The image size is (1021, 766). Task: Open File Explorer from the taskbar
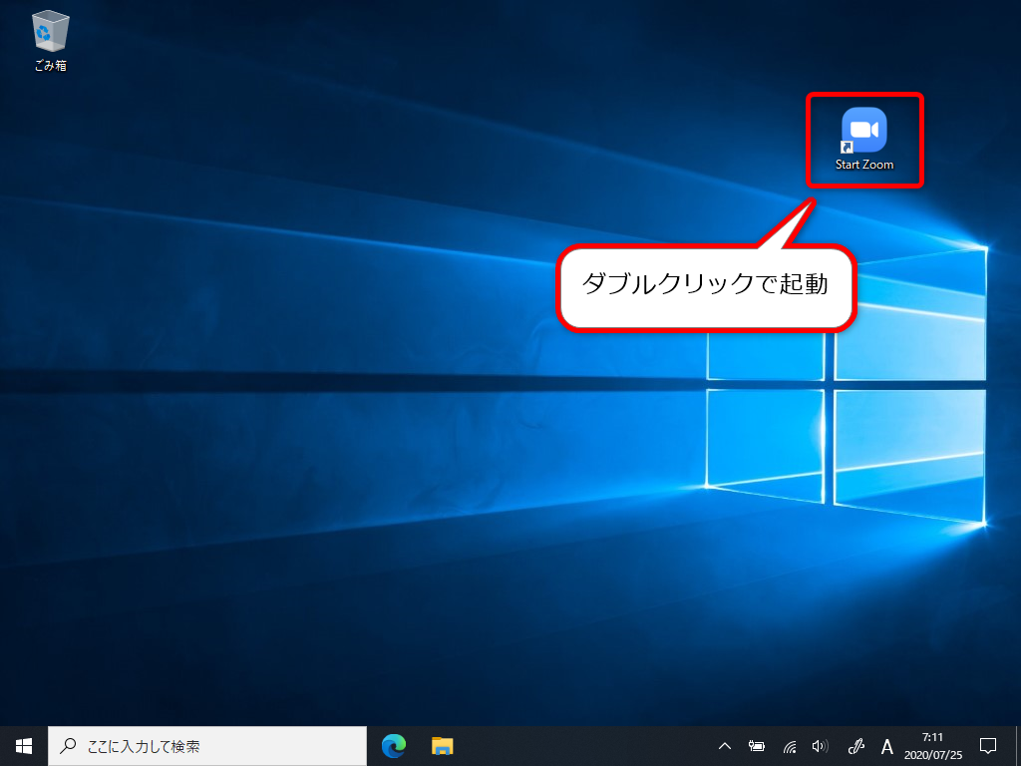coord(441,745)
